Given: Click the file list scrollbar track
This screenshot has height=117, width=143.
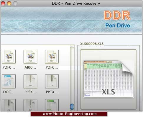Looking at the screenshot, I should [72, 75].
